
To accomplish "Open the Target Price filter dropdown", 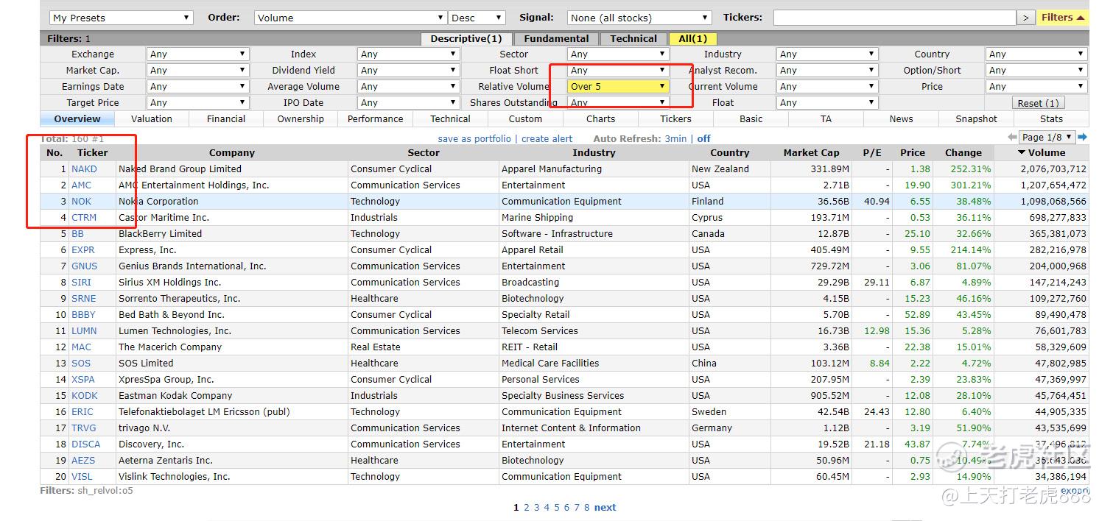I will [x=197, y=102].
